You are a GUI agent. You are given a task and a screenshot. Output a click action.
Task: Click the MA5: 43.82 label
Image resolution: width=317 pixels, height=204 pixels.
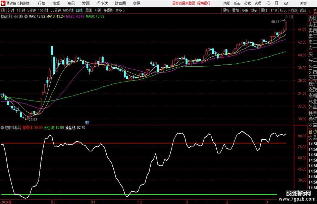pos(37,16)
